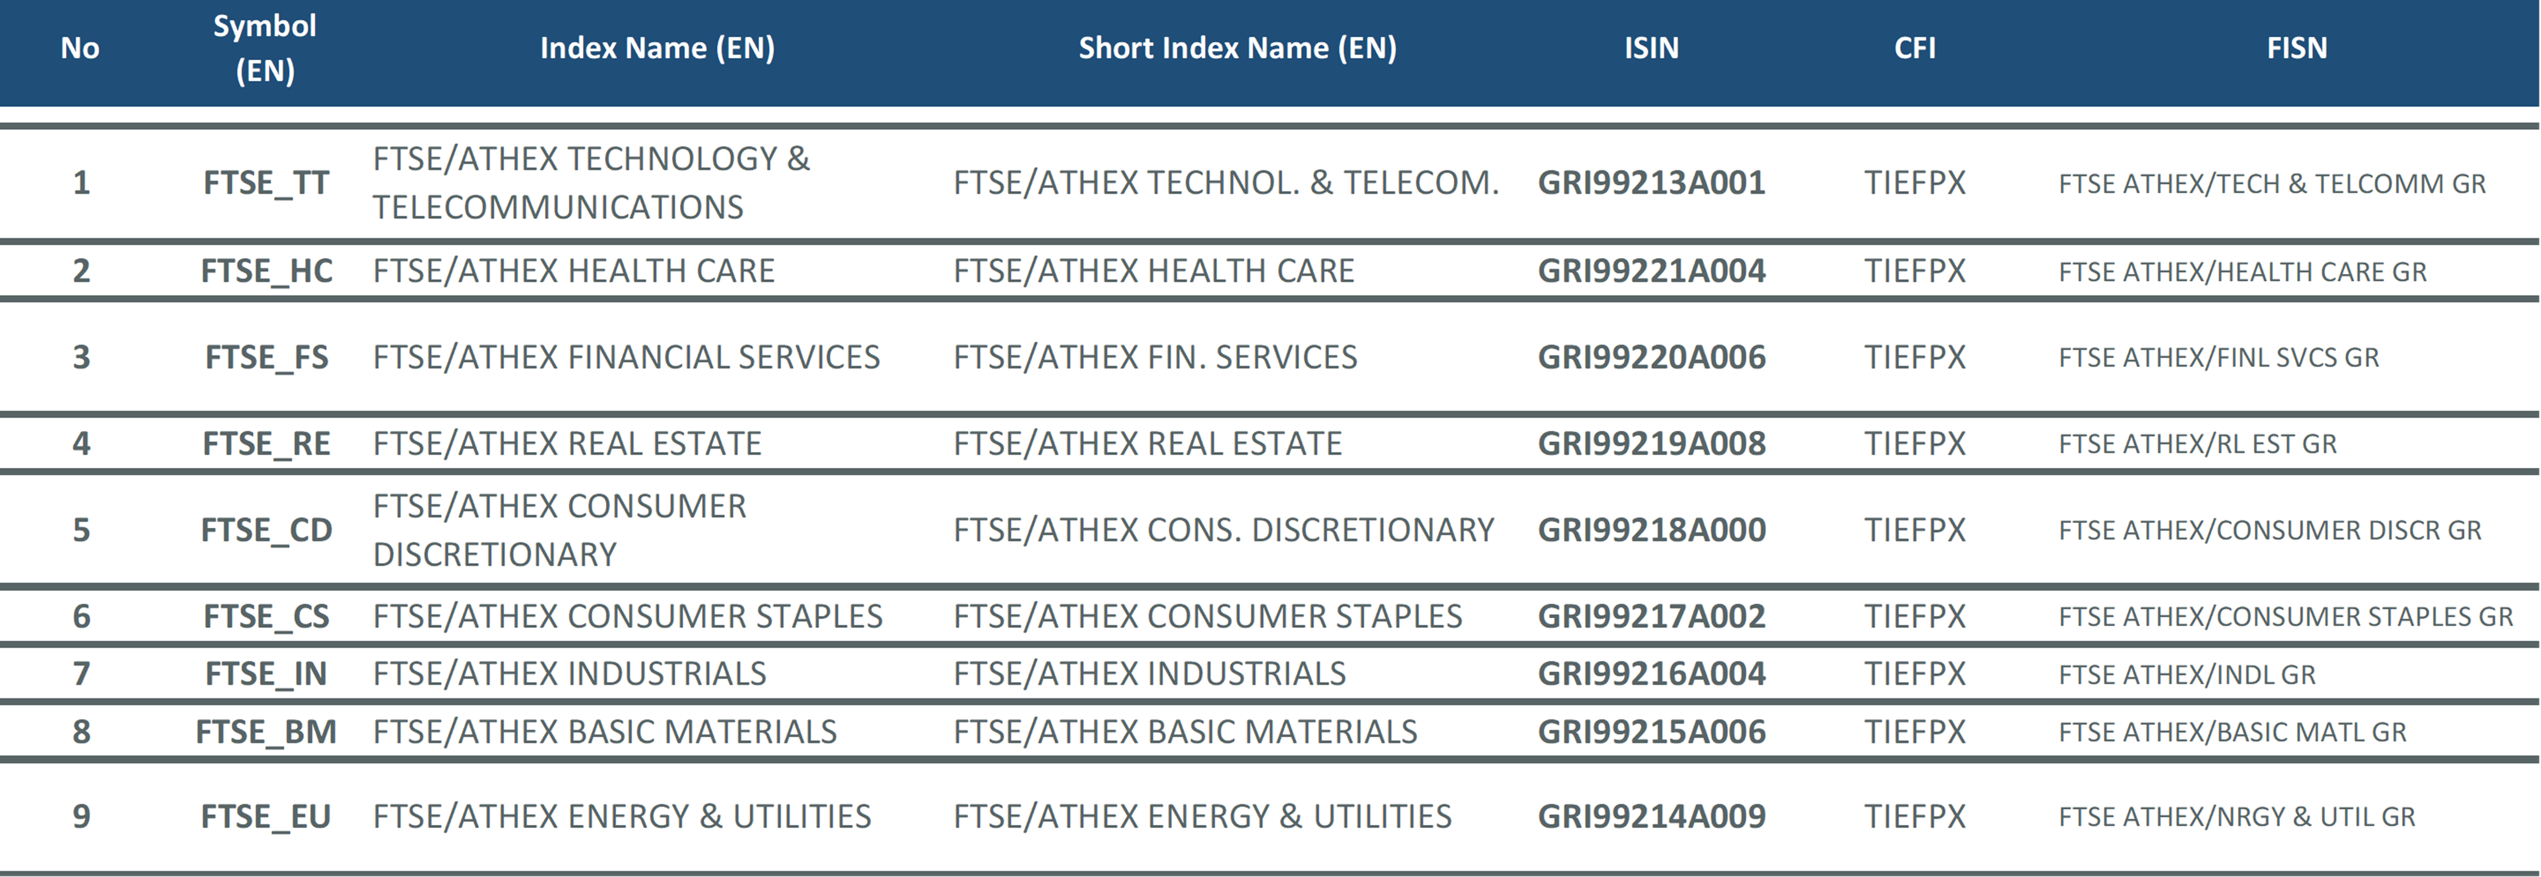Select short name FTSE/ATHEX CONS. DISCRETIONARY
The height and width of the screenshot is (877, 2541).
point(1223,530)
